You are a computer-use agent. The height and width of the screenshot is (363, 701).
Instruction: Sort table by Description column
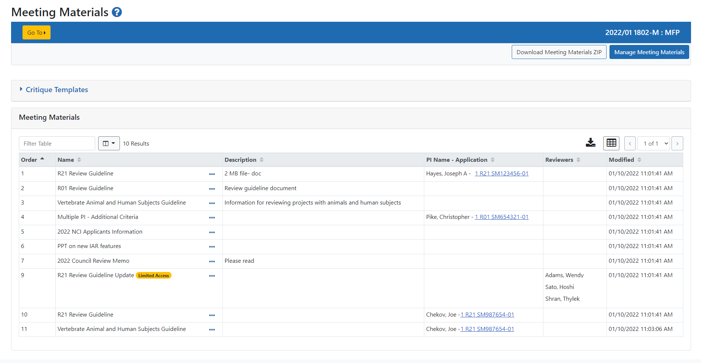coord(262,160)
